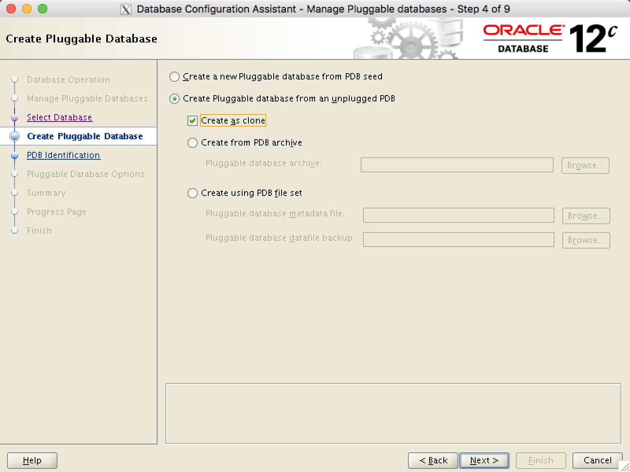Click the Next button
630x472 pixels.
coord(484,460)
